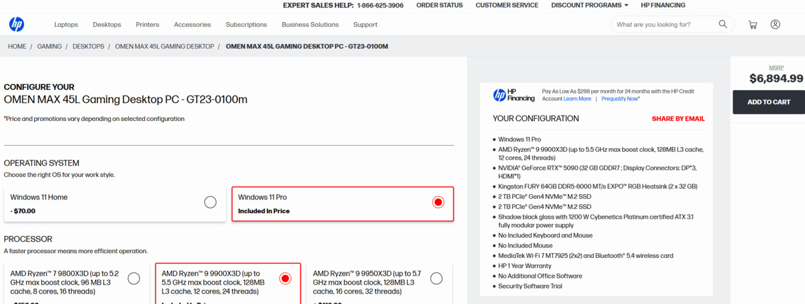Open the Business Solutions menu
The image size is (805, 304).
[310, 25]
